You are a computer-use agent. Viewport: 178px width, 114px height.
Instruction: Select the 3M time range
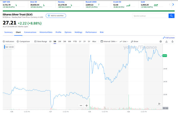point(65,42)
